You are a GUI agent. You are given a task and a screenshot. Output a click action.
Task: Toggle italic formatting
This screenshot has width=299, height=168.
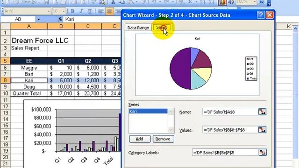81,11
